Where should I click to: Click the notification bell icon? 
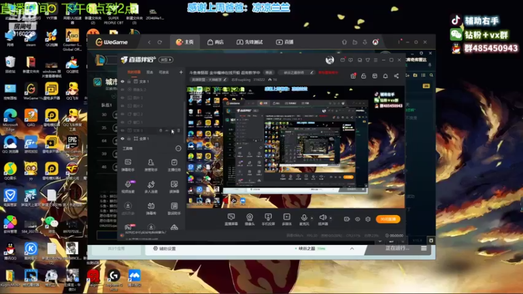pyautogui.click(x=385, y=76)
